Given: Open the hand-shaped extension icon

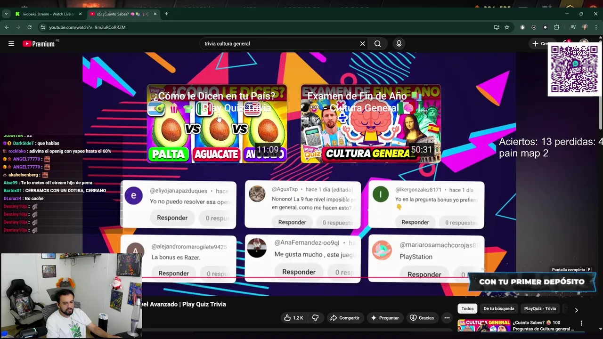Looking at the screenshot, I should coord(522,27).
